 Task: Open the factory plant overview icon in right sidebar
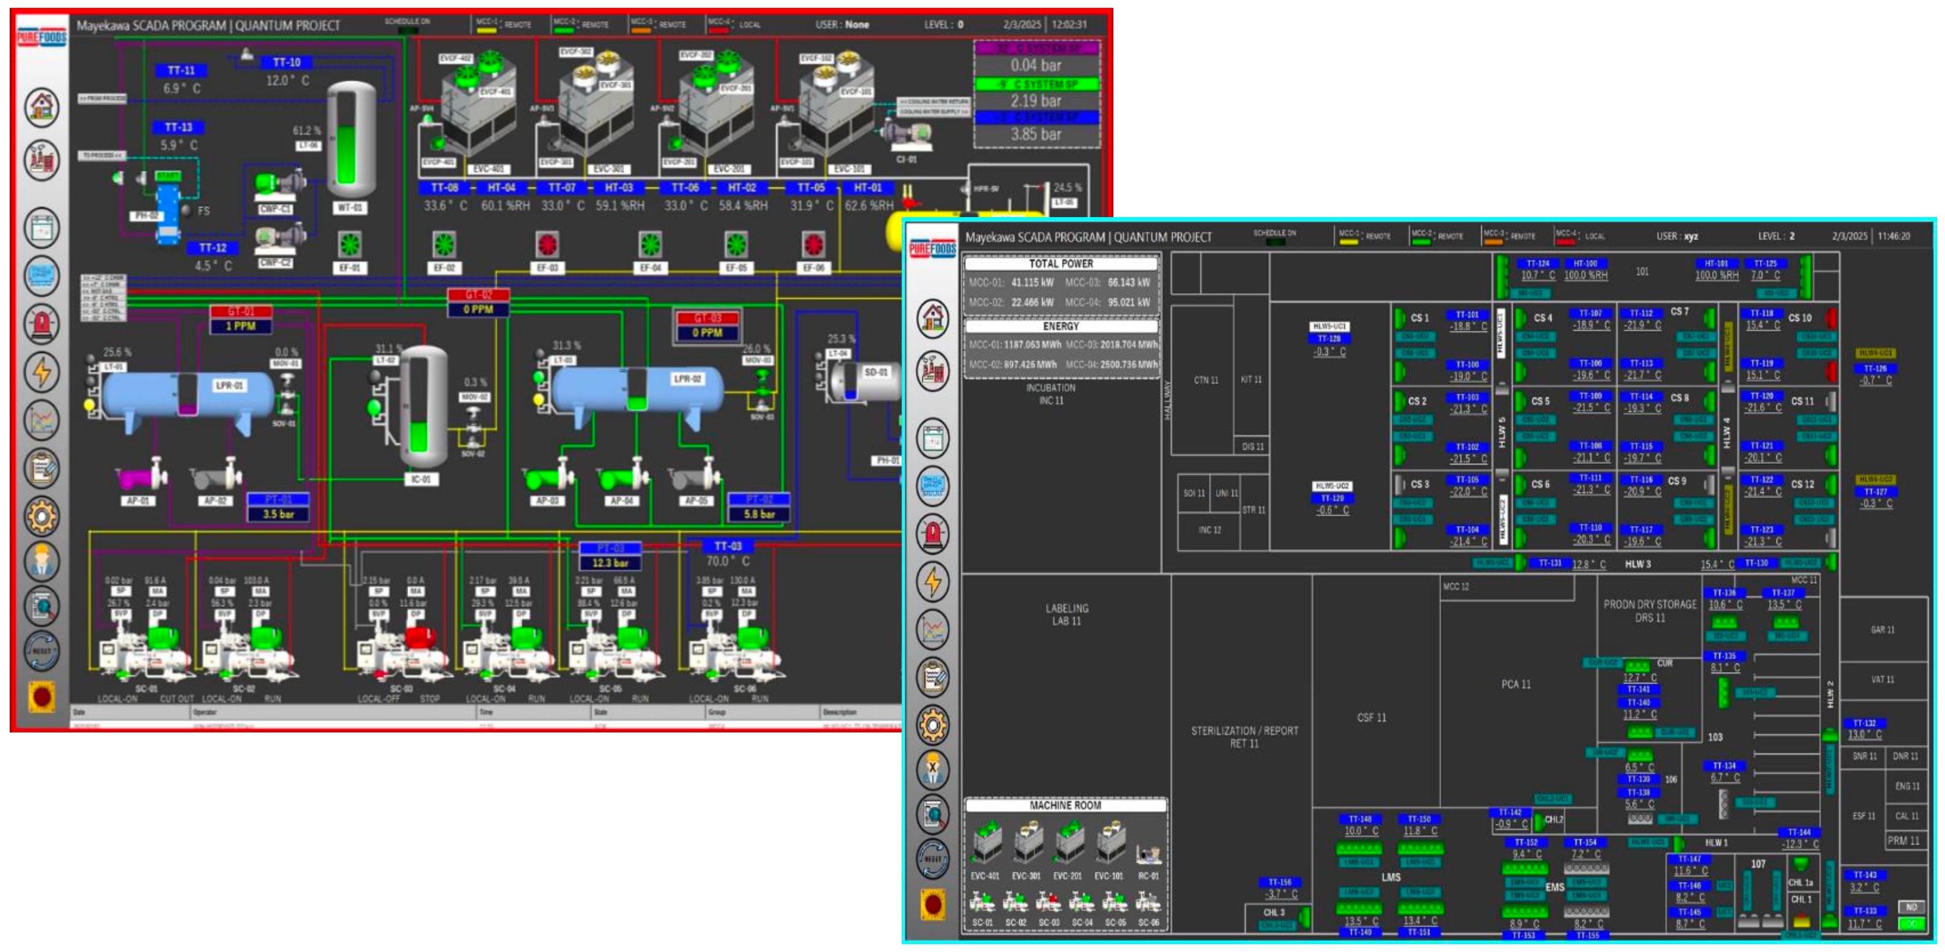[933, 371]
